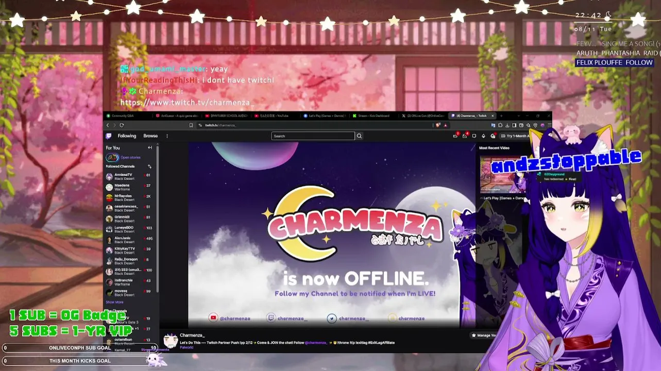Click the search magnifier button on Twitch
The height and width of the screenshot is (371, 661).
[359, 136]
